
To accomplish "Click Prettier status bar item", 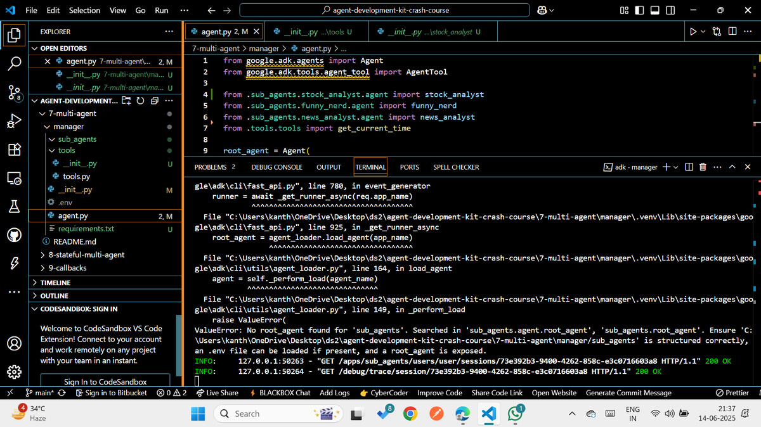I will (x=732, y=393).
